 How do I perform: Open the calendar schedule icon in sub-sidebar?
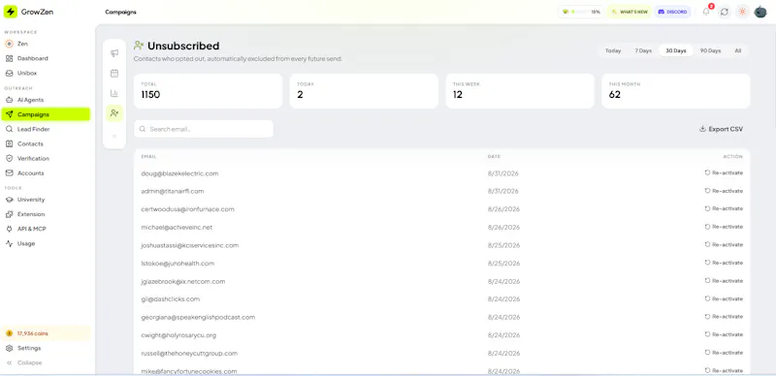(114, 74)
